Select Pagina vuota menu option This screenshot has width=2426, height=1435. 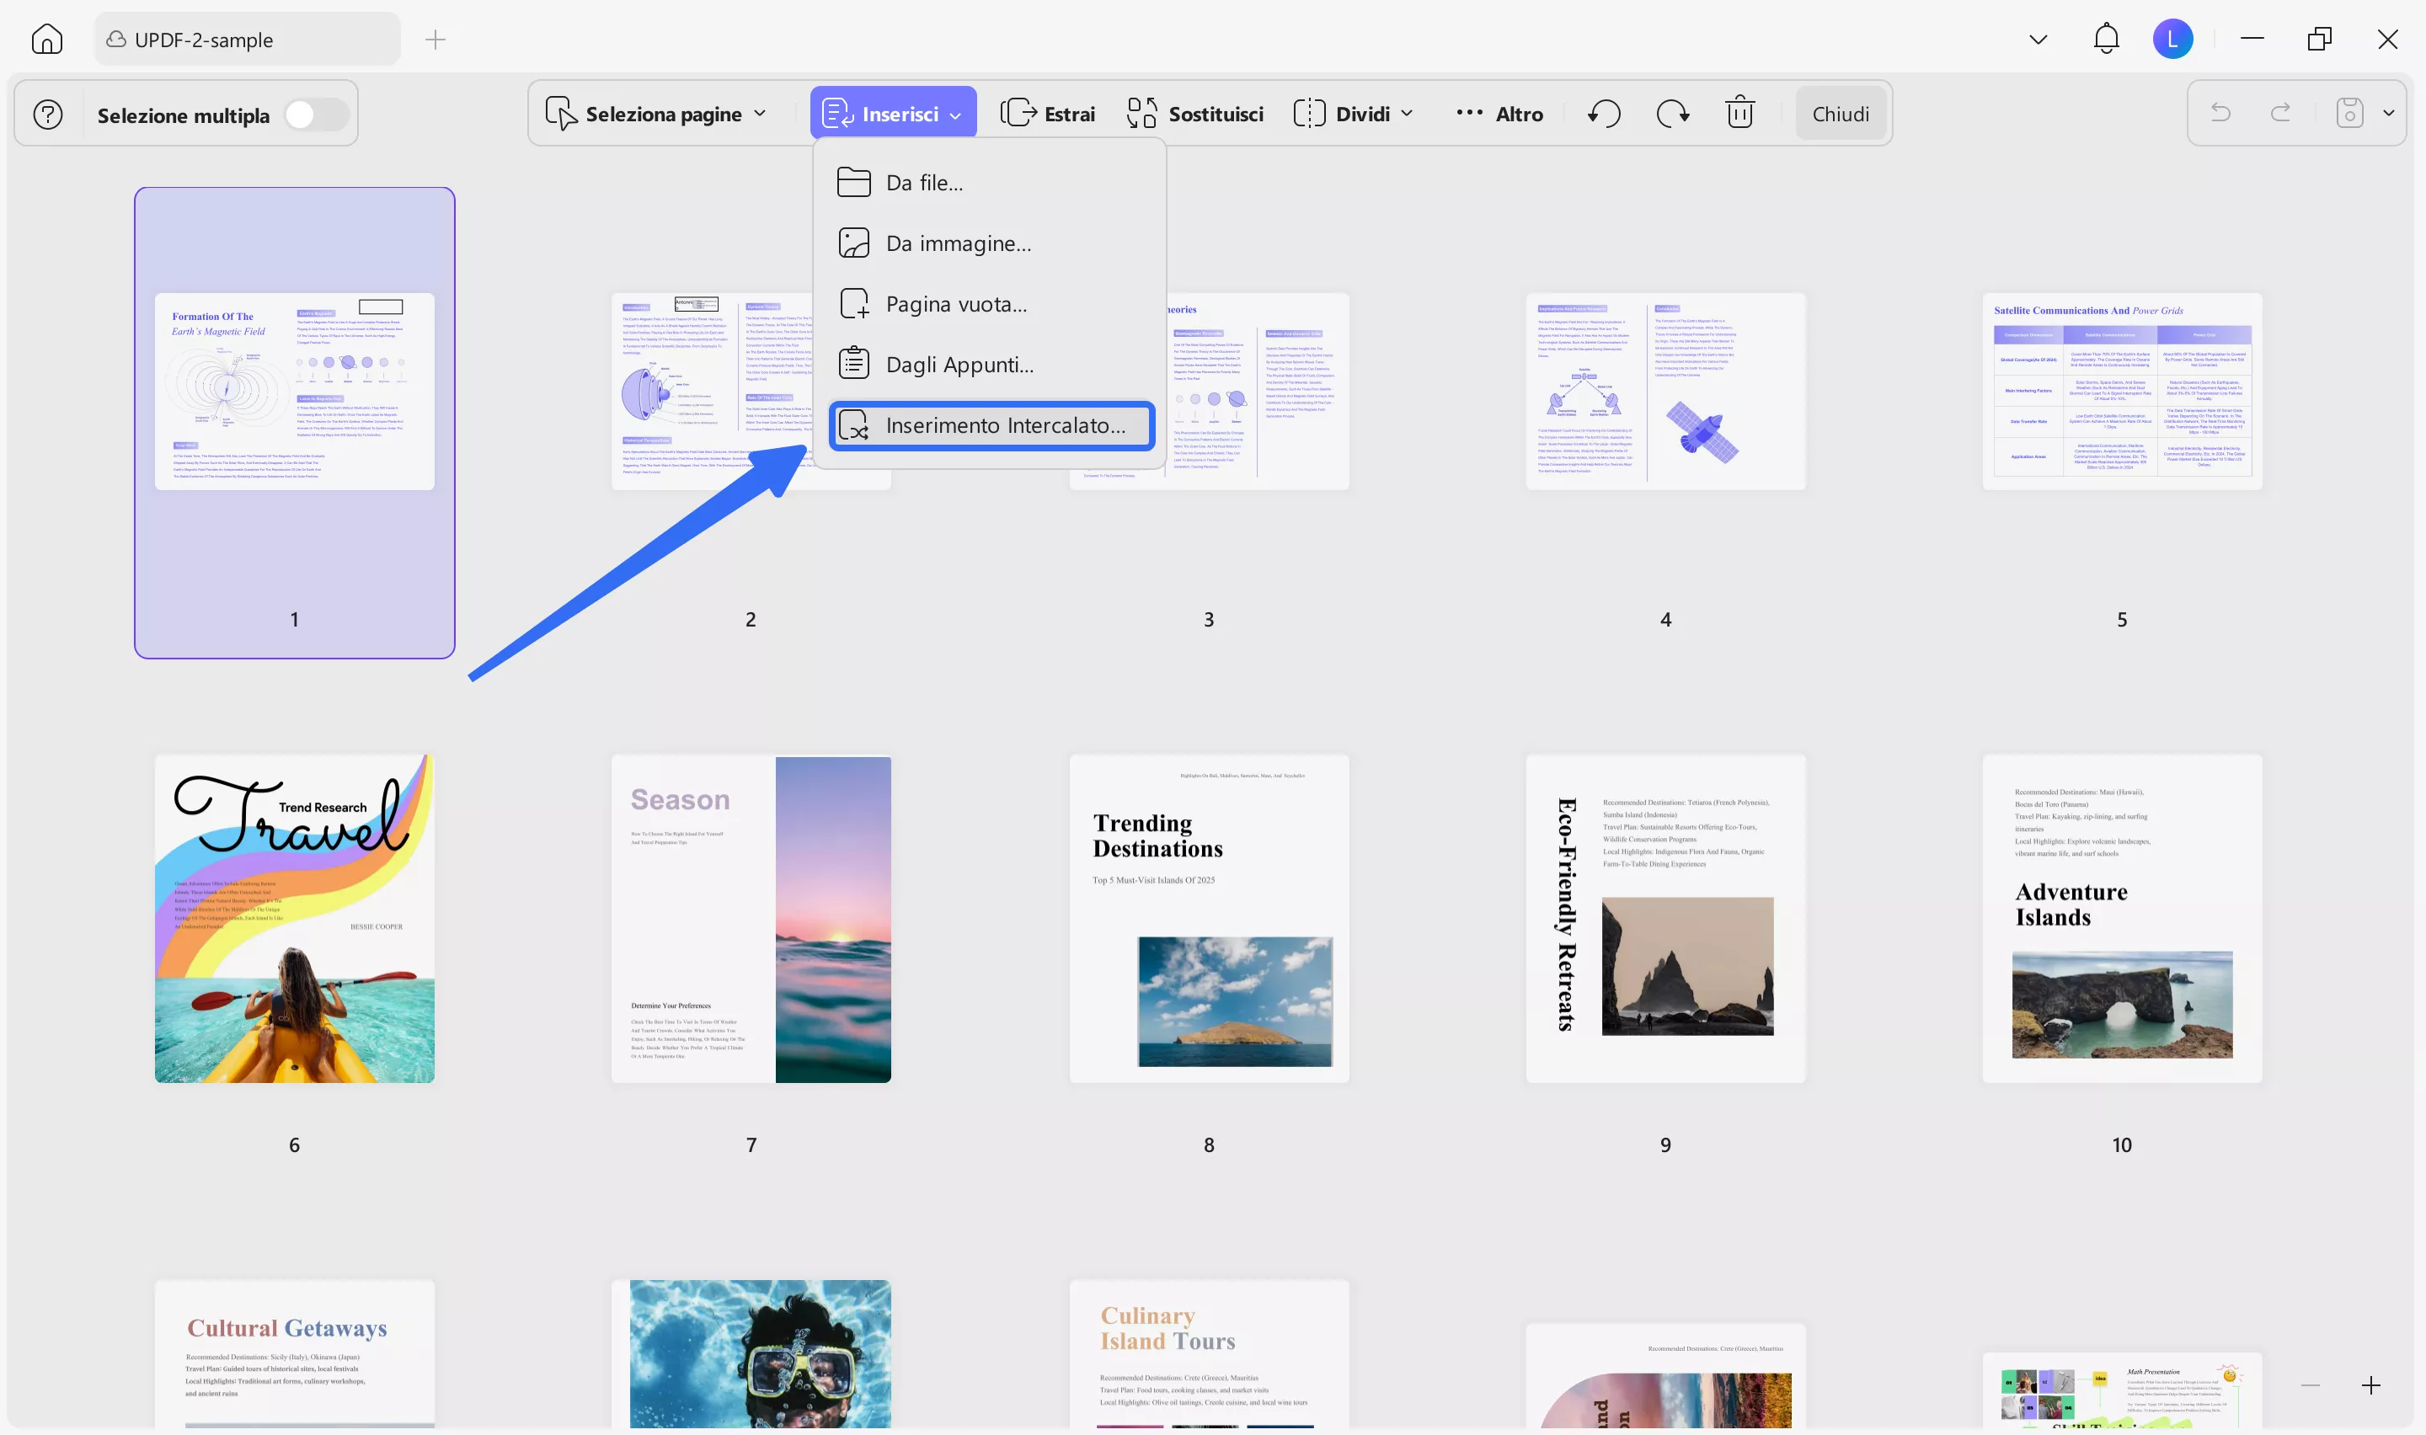955,305
